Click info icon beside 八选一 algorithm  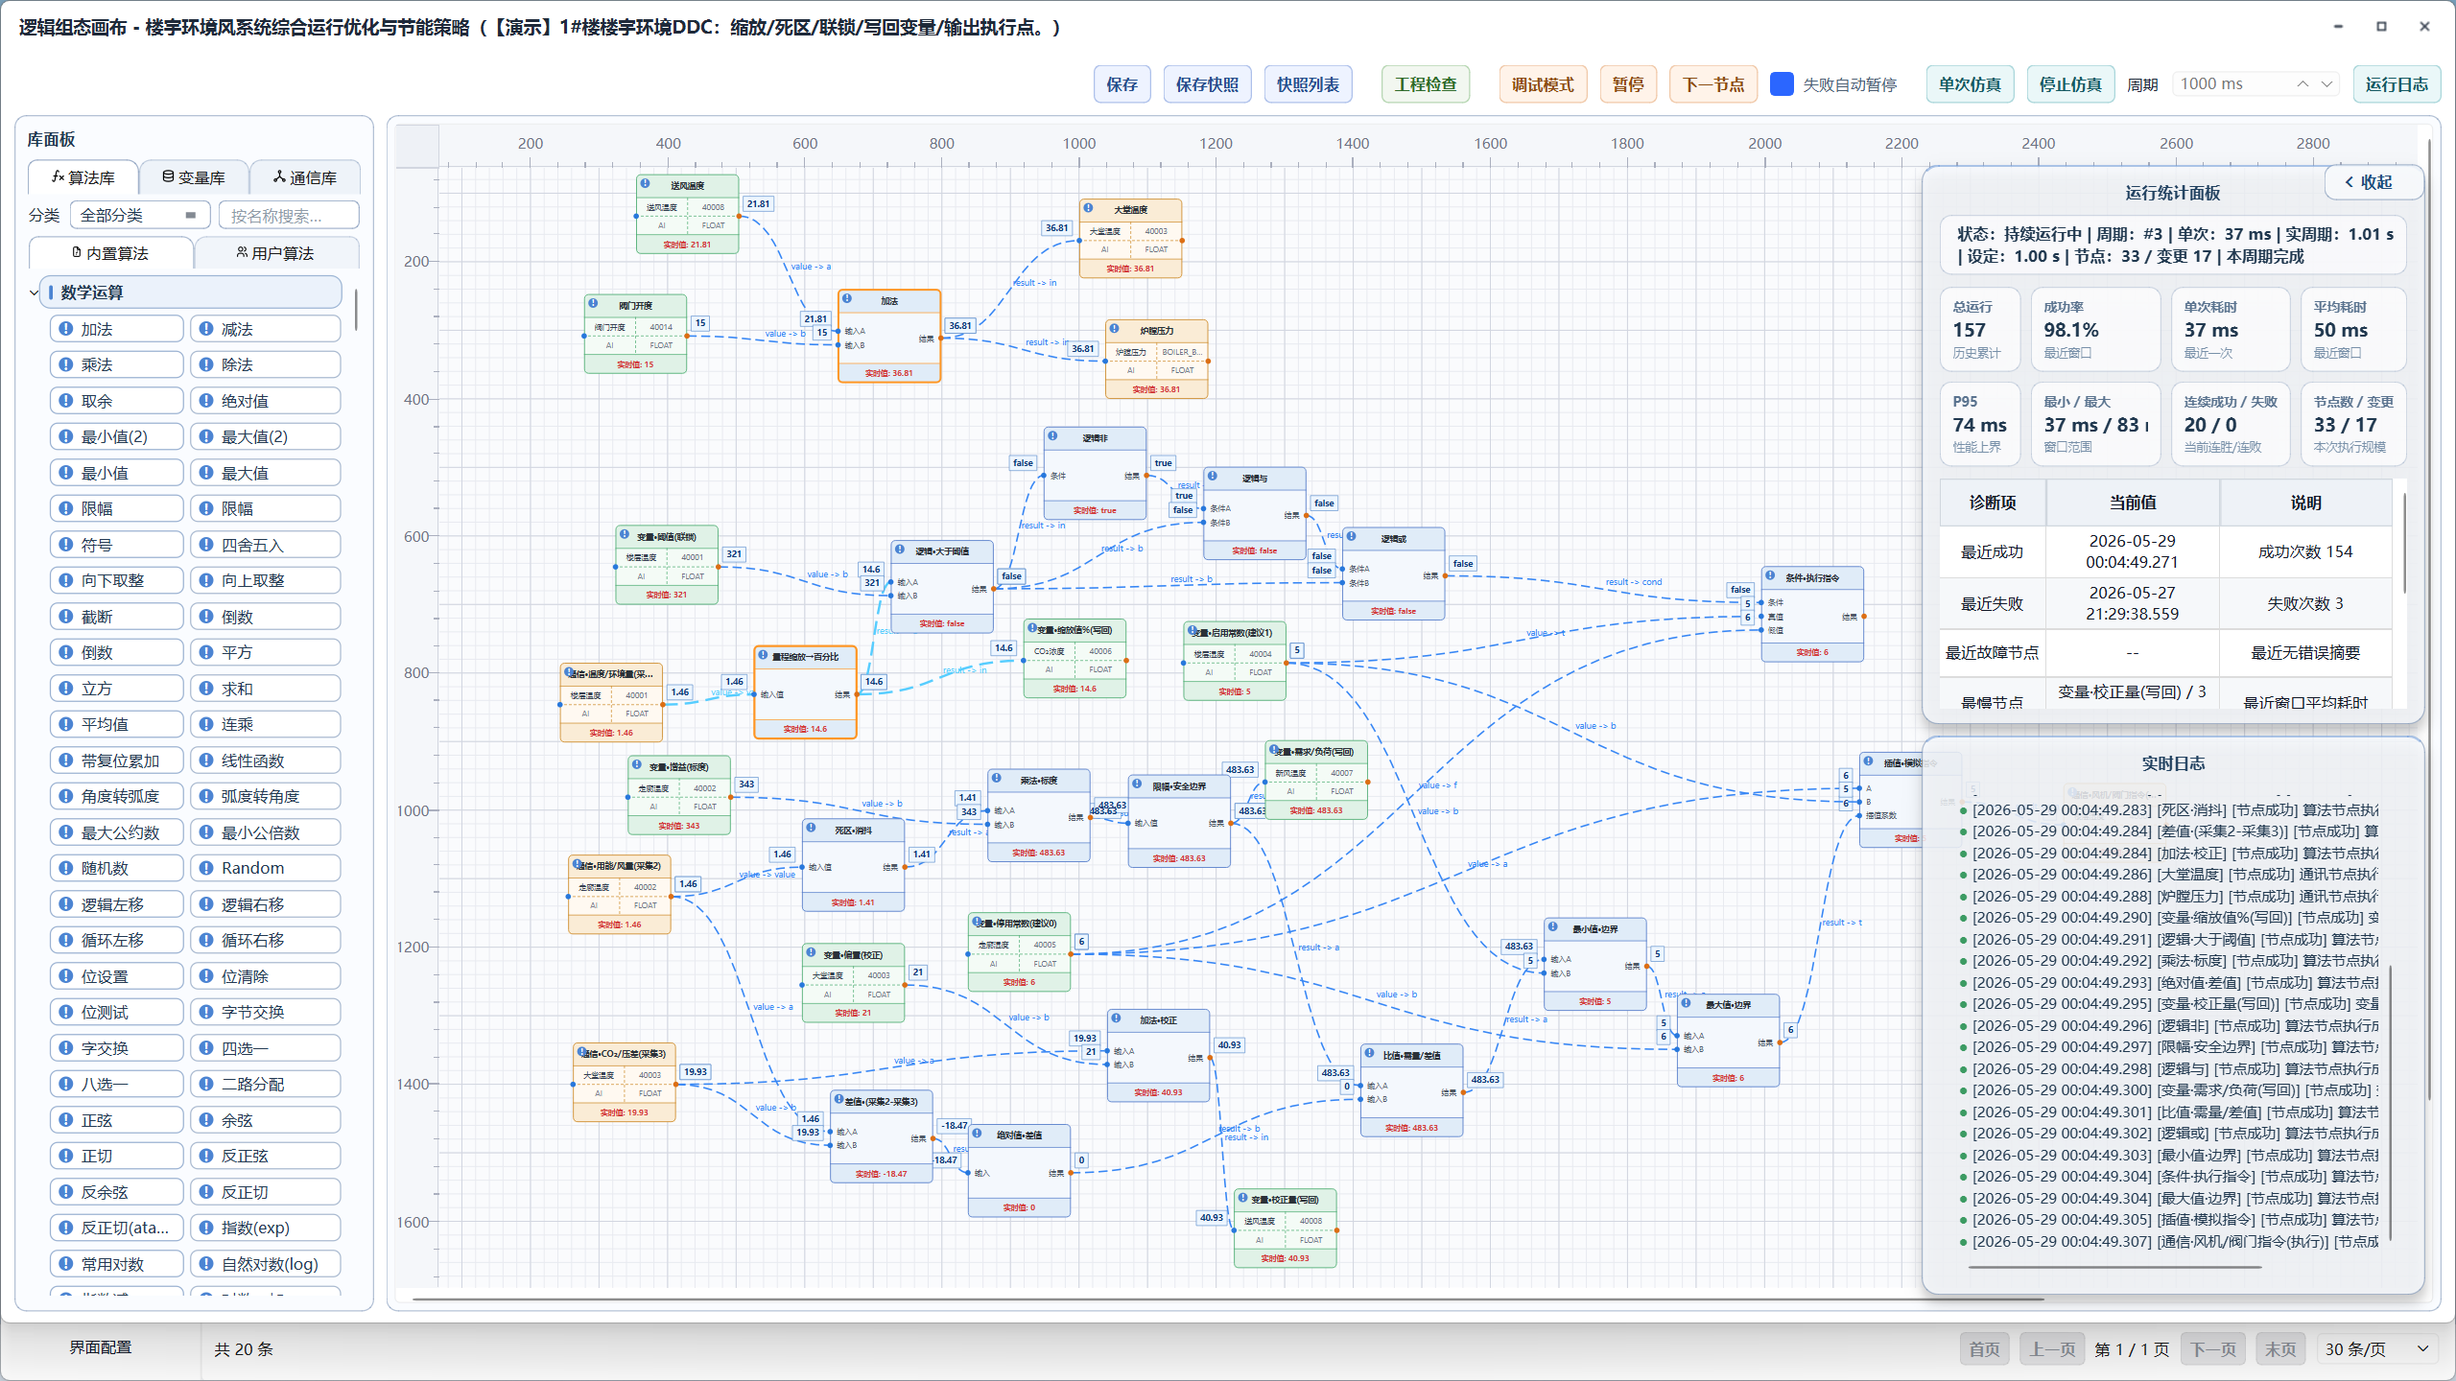[x=65, y=1084]
